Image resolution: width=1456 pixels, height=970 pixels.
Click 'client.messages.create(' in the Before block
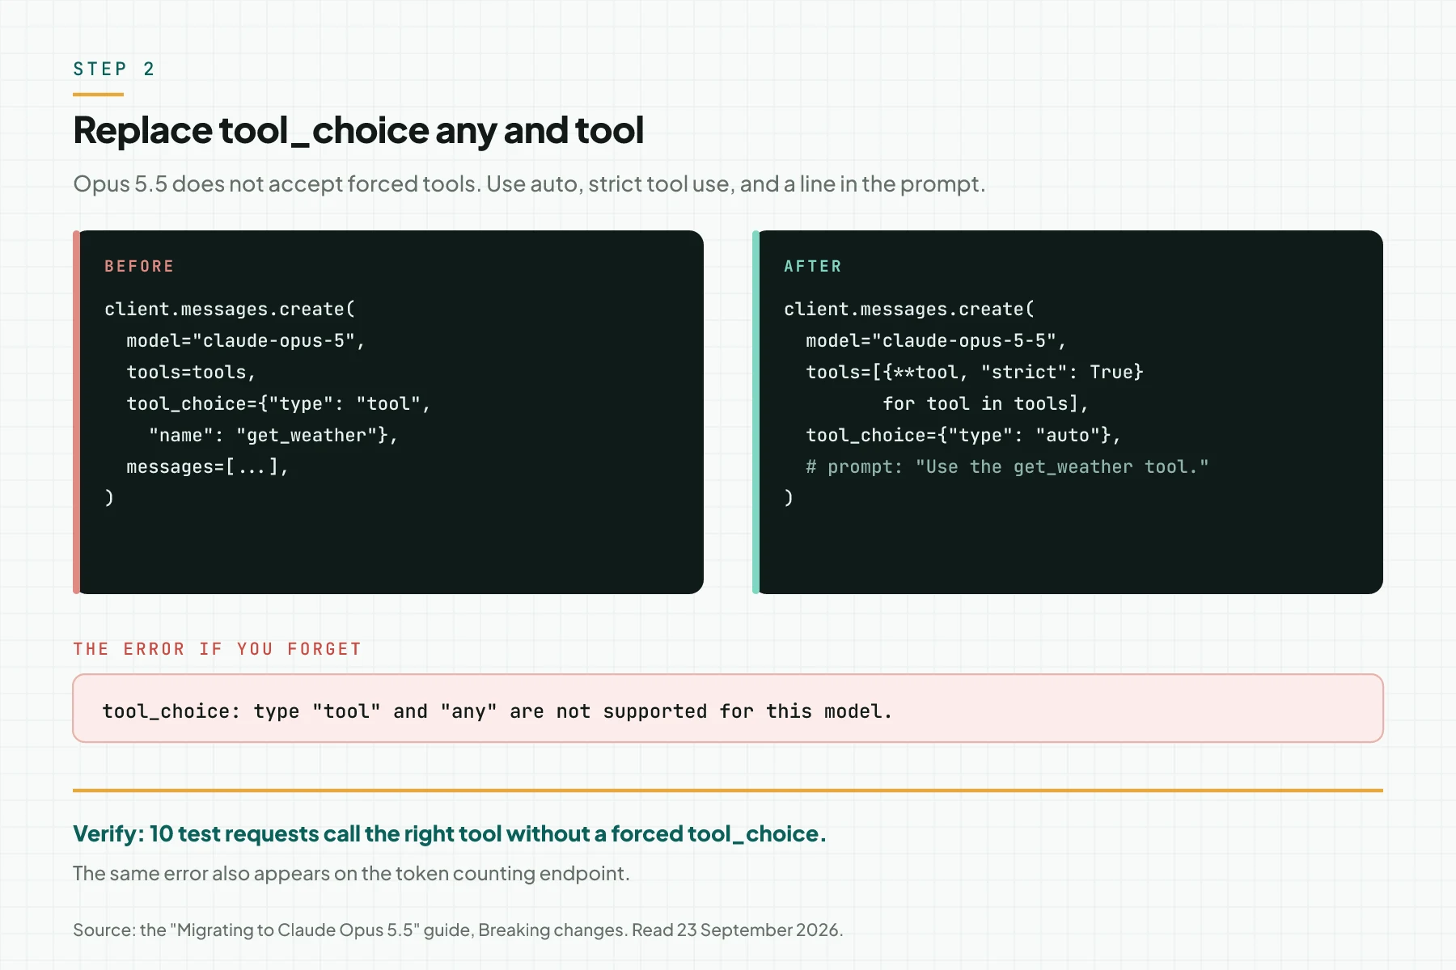(230, 310)
